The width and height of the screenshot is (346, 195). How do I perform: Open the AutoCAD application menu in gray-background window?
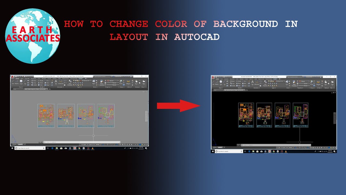click(x=12, y=77)
